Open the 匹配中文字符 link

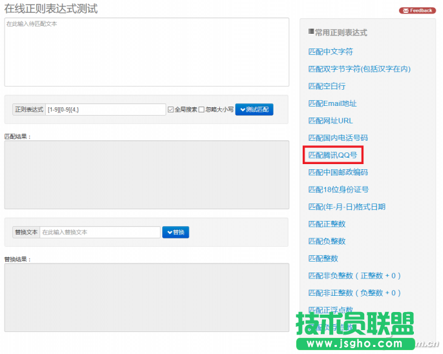pyautogui.click(x=330, y=52)
